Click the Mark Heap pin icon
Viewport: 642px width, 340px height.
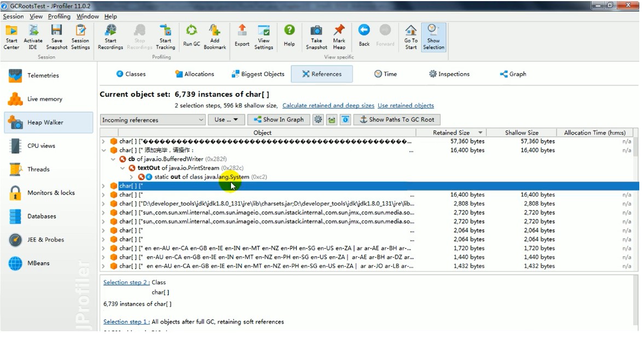point(339,37)
